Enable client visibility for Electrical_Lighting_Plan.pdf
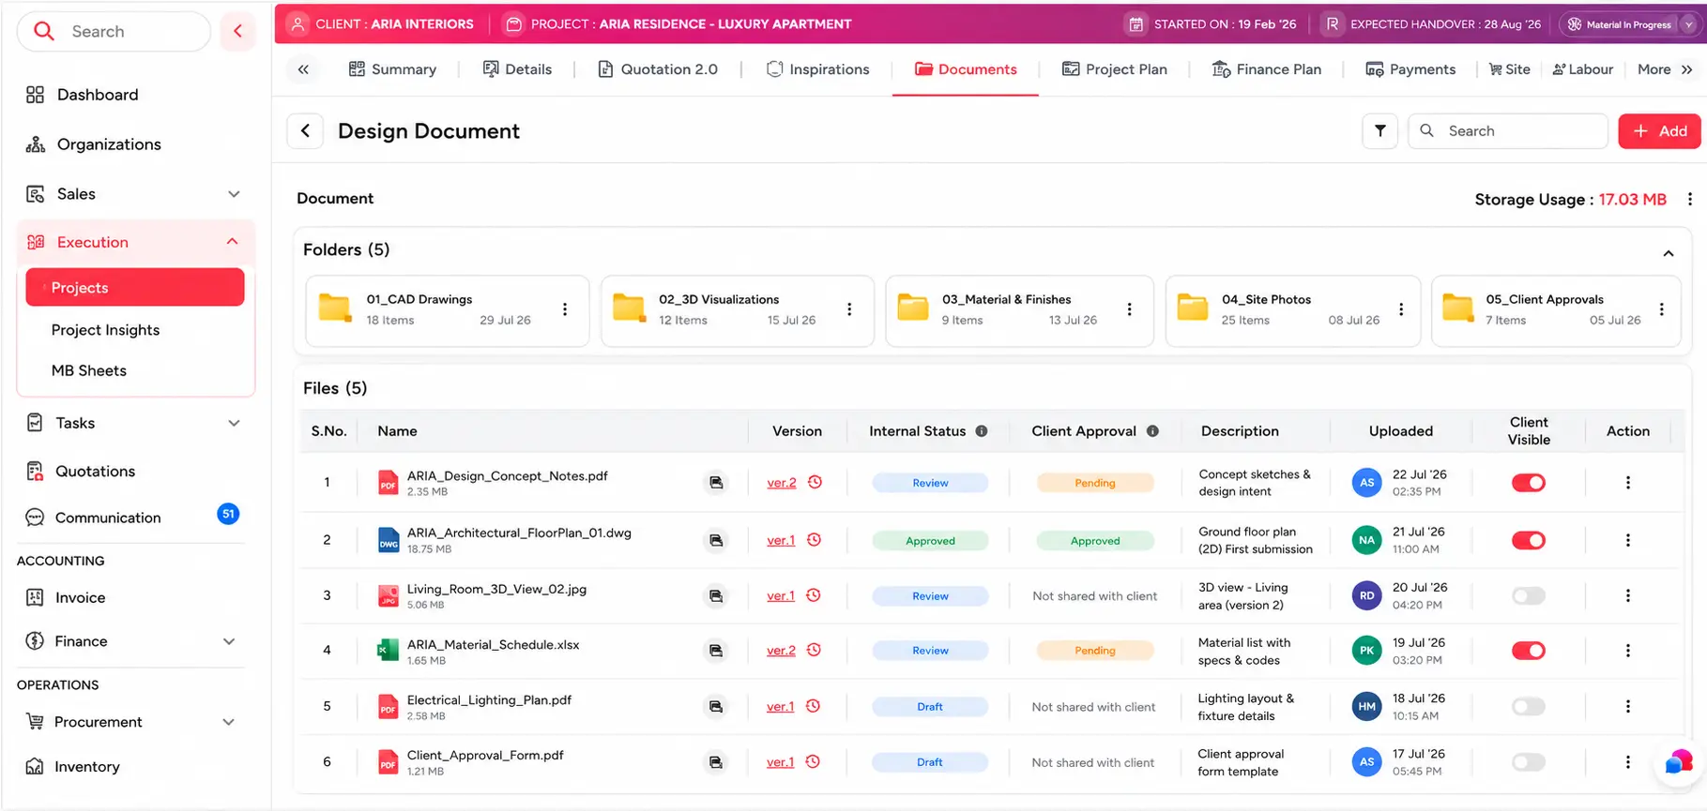Viewport: 1707px width, 811px height. tap(1528, 706)
